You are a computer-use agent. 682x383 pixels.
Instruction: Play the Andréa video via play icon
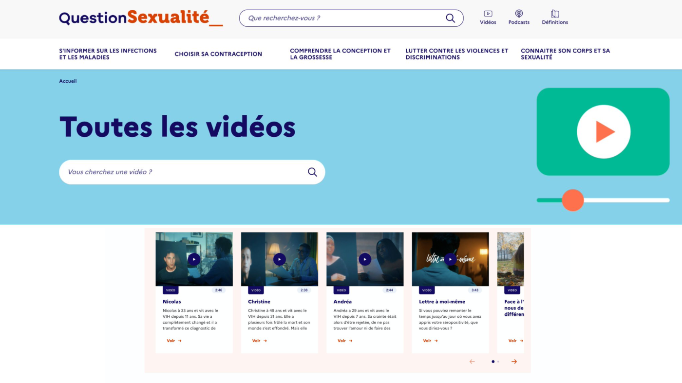click(365, 259)
